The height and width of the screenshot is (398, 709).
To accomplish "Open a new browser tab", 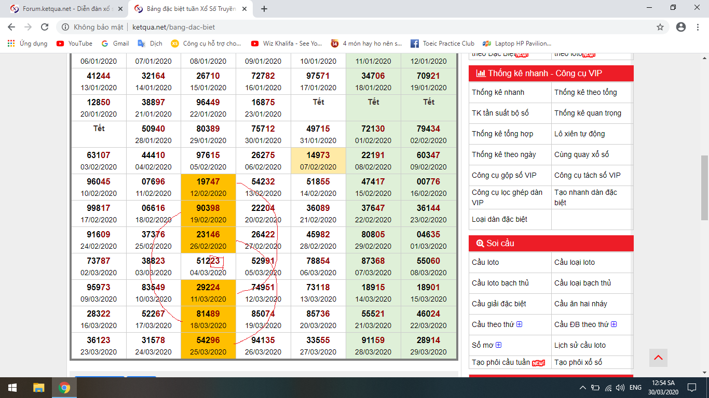I will coord(264,9).
